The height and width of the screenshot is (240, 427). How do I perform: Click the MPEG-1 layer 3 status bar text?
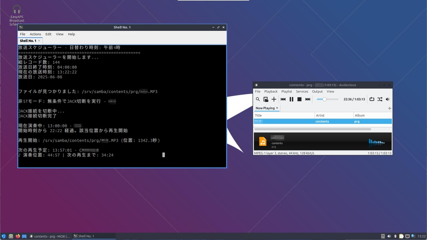(284, 153)
